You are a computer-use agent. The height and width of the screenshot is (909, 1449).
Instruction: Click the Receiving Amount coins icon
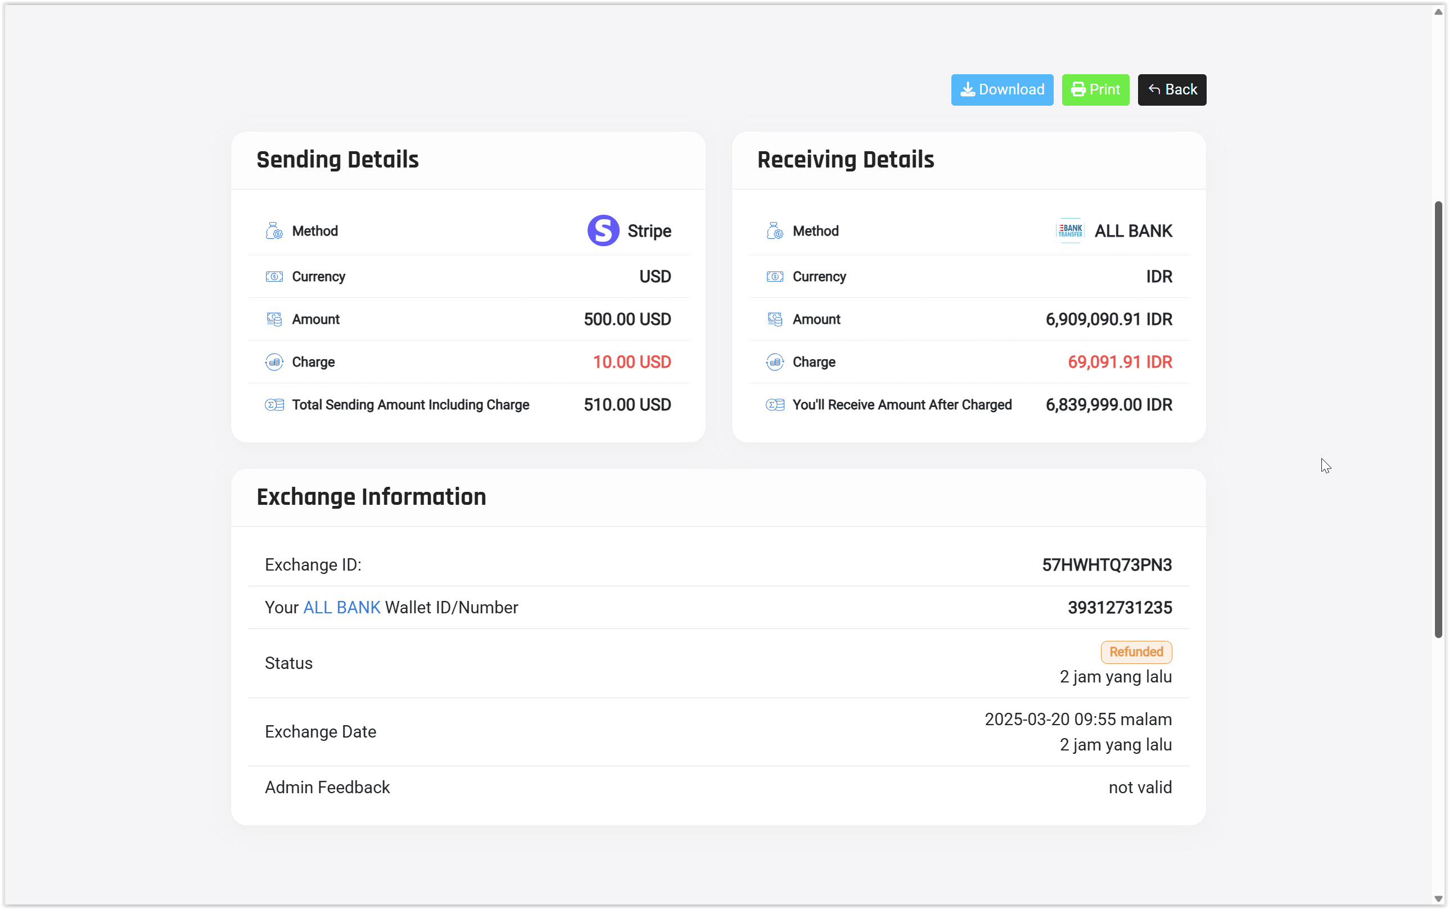(x=775, y=319)
